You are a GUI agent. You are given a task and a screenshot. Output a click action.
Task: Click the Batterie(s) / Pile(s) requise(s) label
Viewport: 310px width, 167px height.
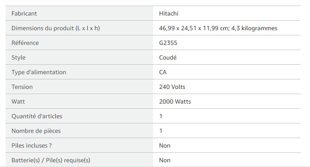[x=51, y=160]
